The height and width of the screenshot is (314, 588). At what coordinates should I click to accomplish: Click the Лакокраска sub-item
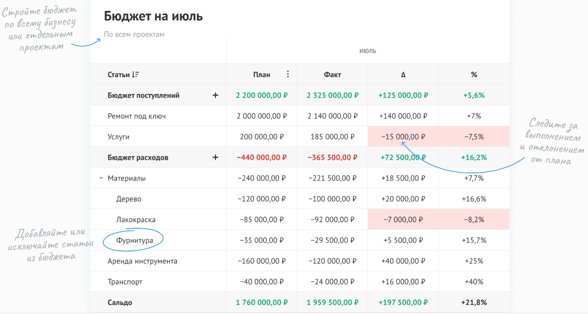click(136, 220)
